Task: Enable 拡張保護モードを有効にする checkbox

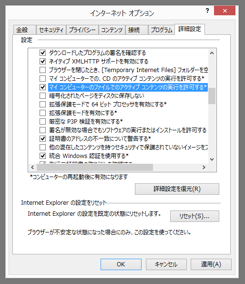Action: tap(43, 113)
